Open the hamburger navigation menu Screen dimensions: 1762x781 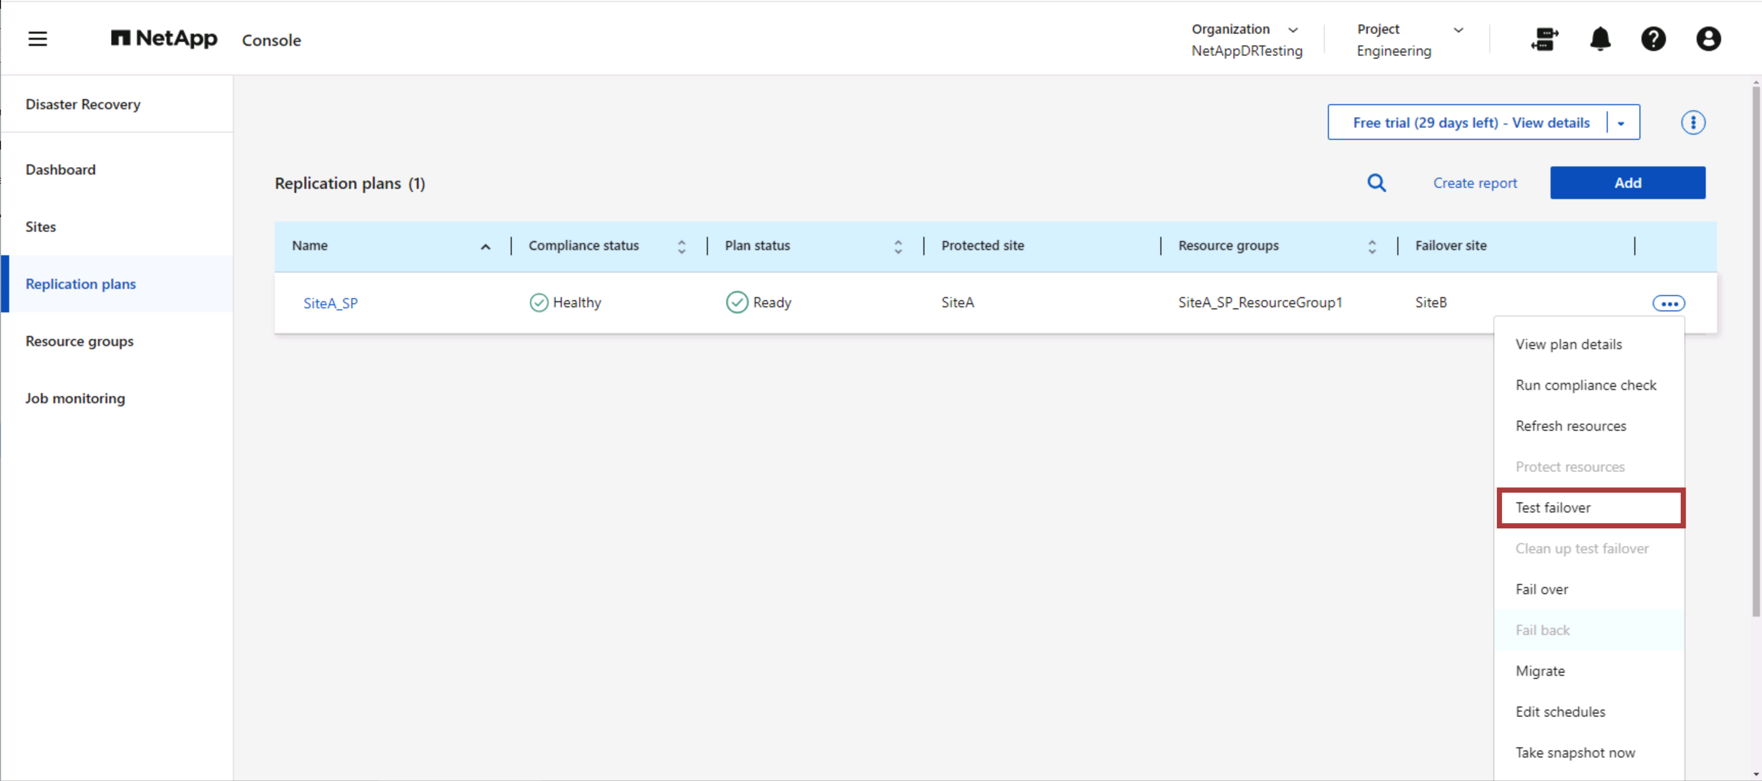(38, 39)
